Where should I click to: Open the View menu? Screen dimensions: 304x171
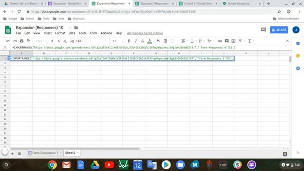37,33
